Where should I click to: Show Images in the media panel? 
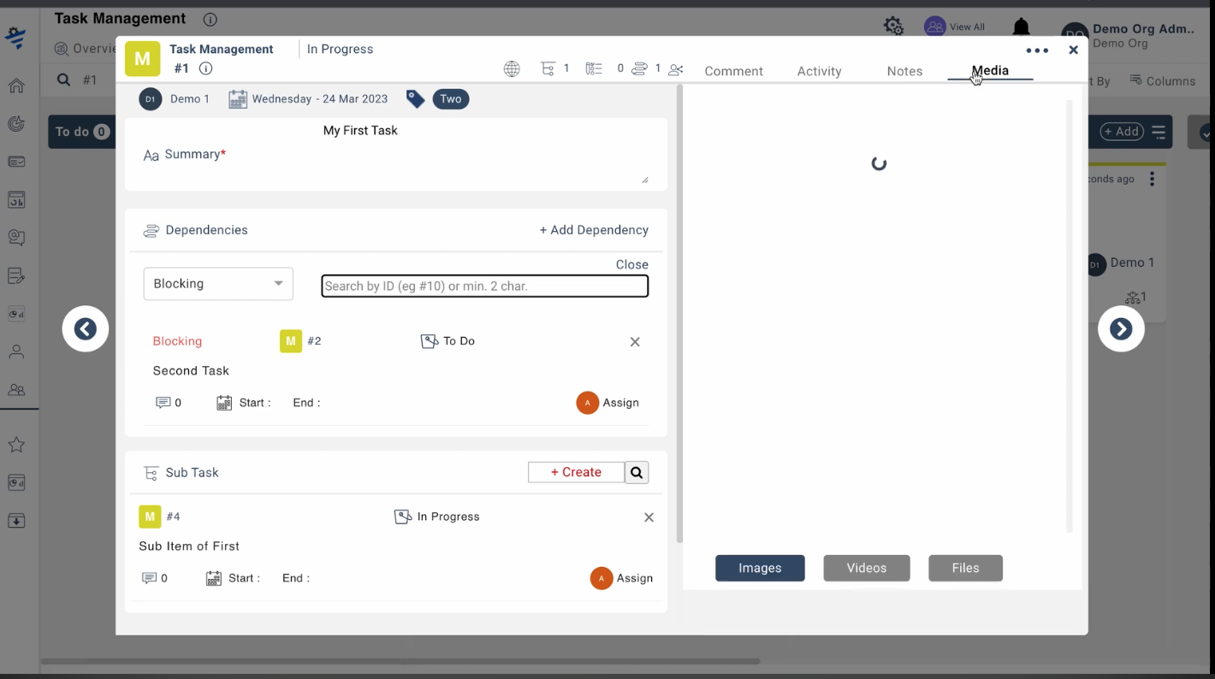[x=760, y=568]
